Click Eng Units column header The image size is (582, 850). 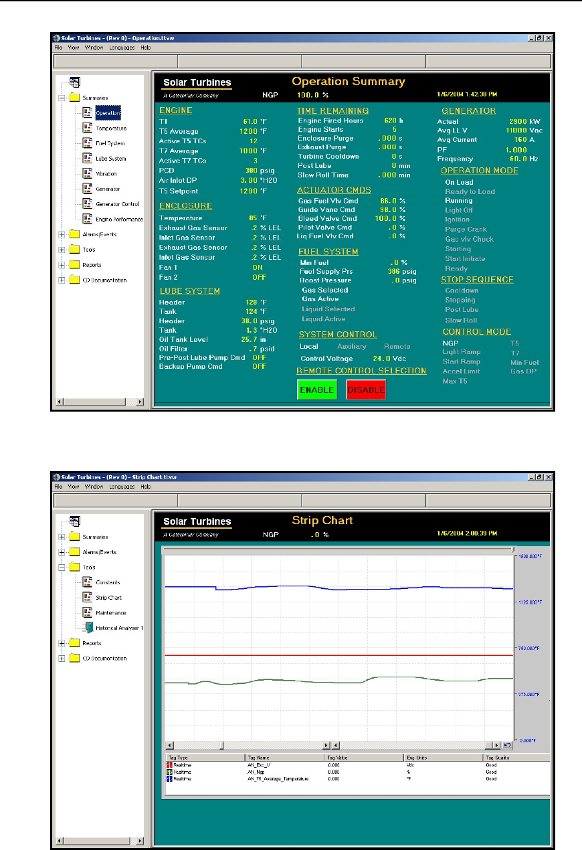[444, 758]
